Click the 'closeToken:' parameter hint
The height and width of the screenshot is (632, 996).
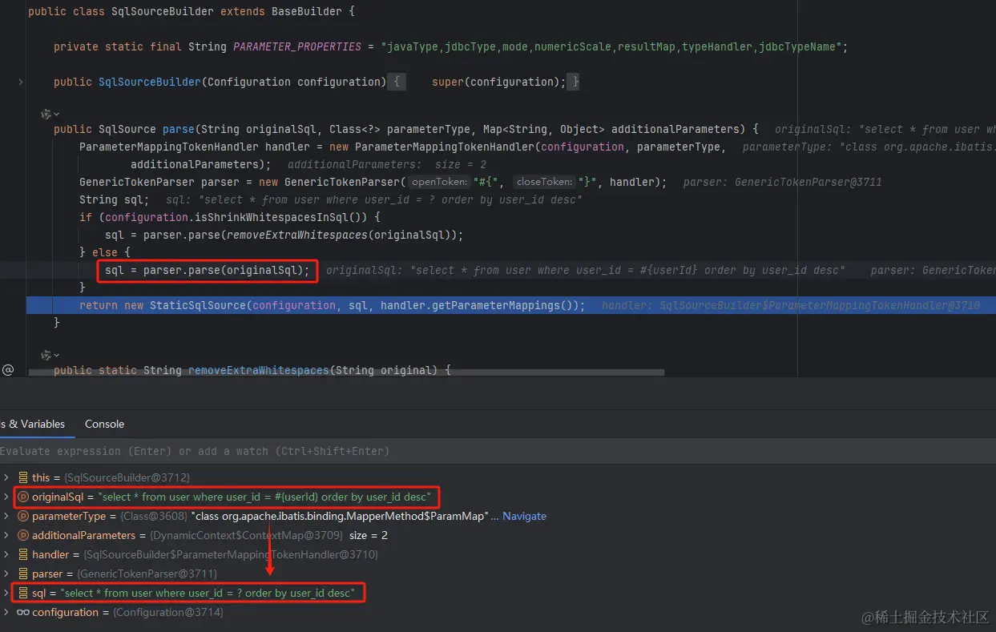[x=545, y=182]
